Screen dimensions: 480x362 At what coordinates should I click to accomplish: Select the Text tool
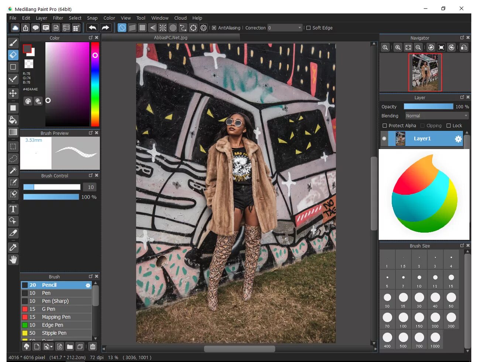pos(13,209)
